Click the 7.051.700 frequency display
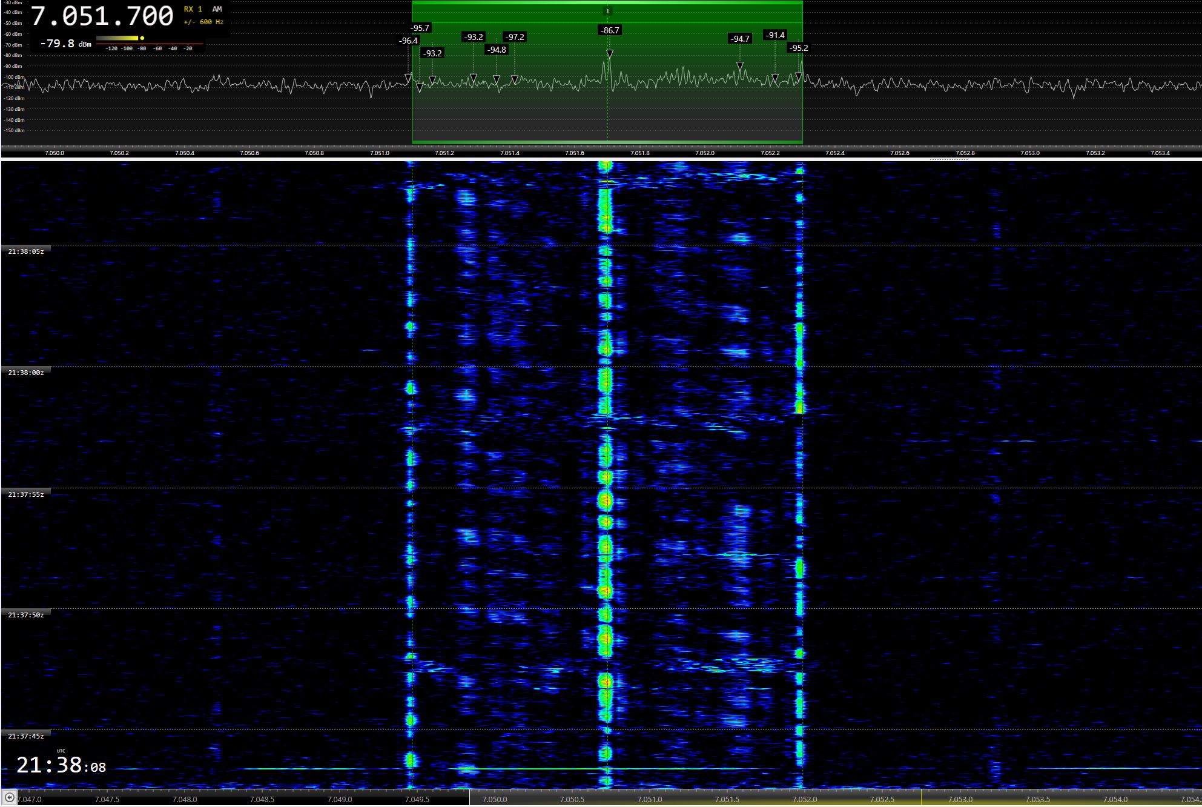This screenshot has width=1202, height=807. coord(102,16)
